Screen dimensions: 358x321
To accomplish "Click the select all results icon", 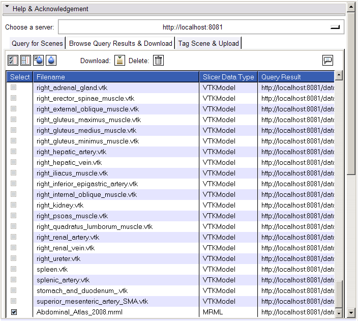I will pos(13,61).
